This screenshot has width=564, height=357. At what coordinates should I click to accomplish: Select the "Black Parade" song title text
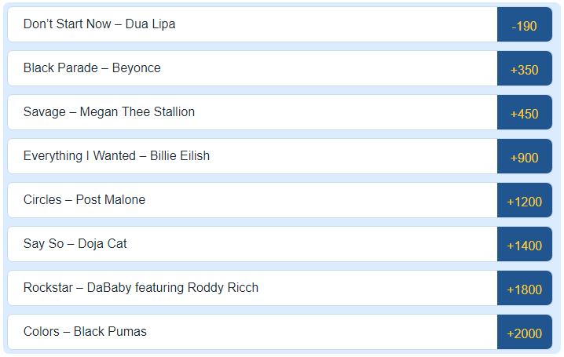[60, 68]
